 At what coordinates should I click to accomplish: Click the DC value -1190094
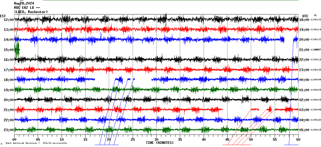click(x=316, y=80)
